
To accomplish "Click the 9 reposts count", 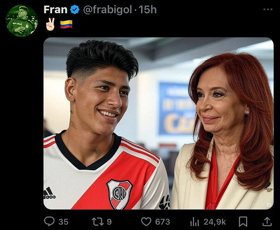I will (109, 222).
